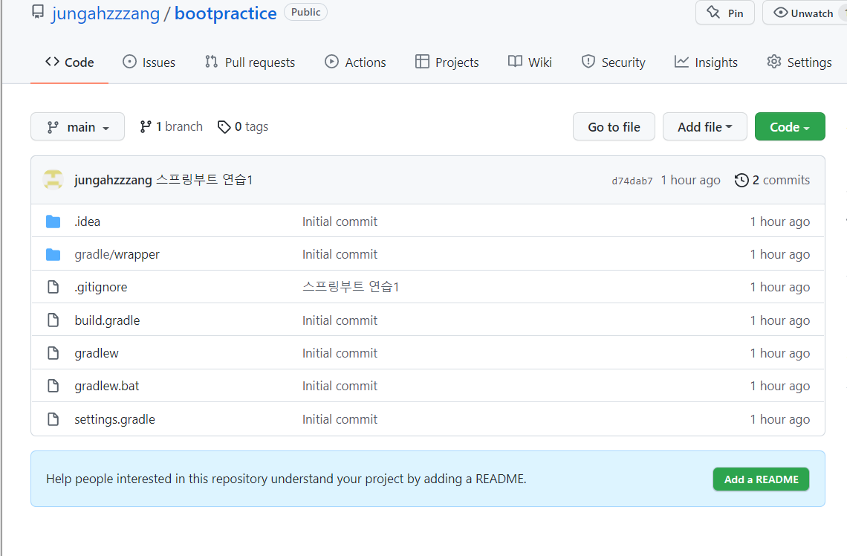This screenshot has width=847, height=556.
Task: Click the Public visibility badge
Action: pyautogui.click(x=306, y=12)
